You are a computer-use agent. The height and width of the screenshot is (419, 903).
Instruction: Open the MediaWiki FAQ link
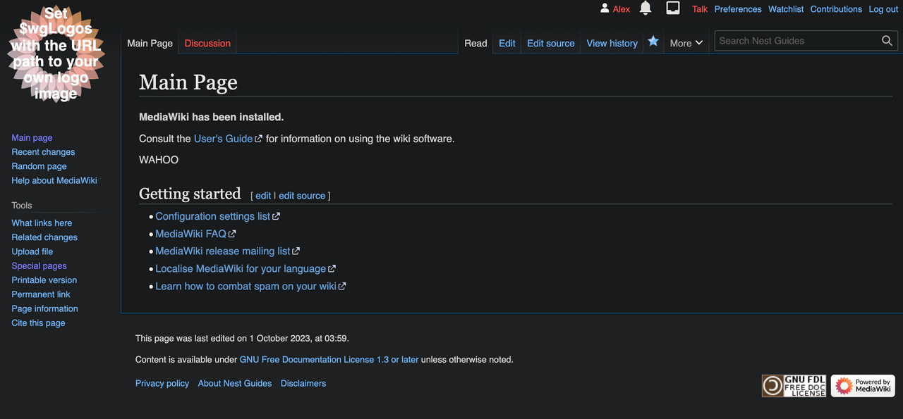(x=190, y=234)
